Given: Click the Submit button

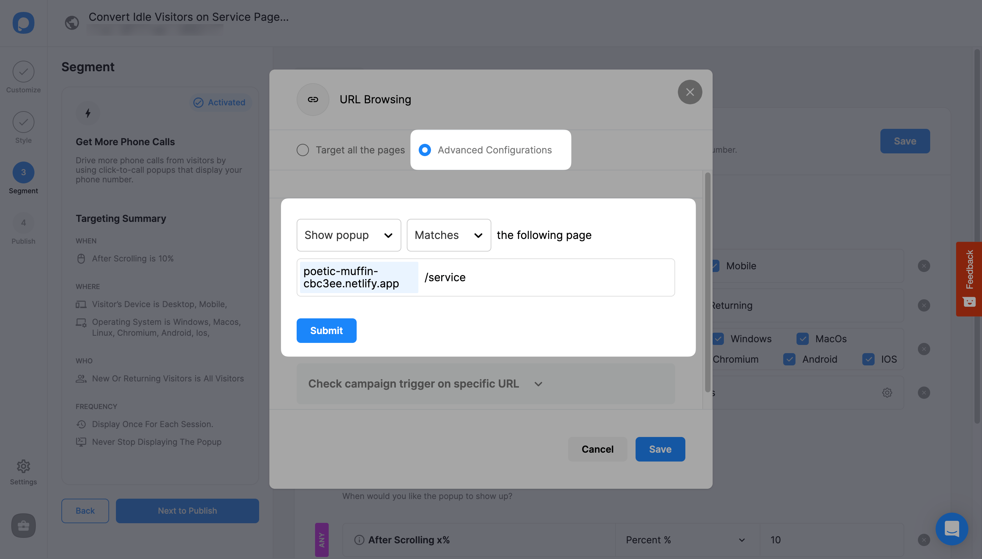Looking at the screenshot, I should coord(326,331).
